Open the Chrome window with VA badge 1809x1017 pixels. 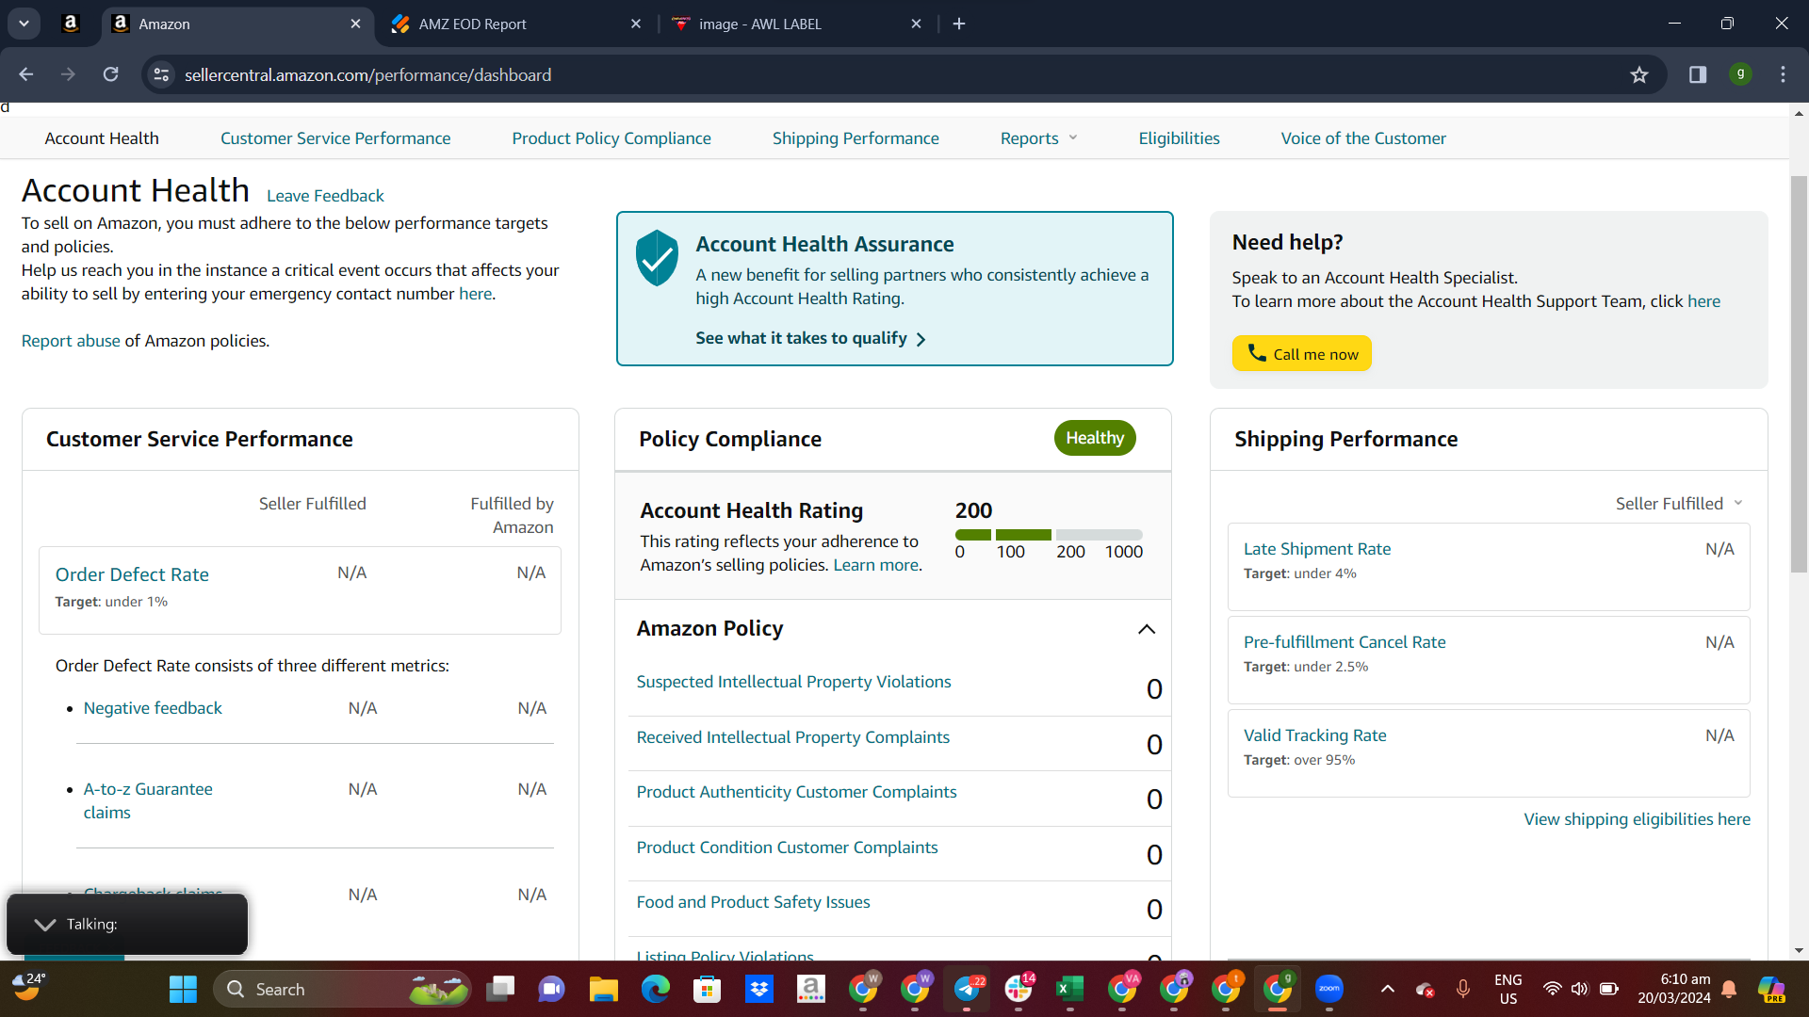1122,989
